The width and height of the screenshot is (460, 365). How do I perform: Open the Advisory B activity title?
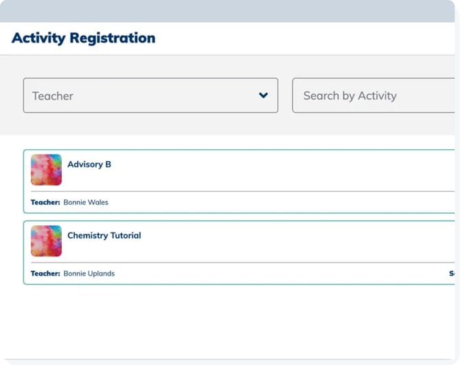click(89, 164)
